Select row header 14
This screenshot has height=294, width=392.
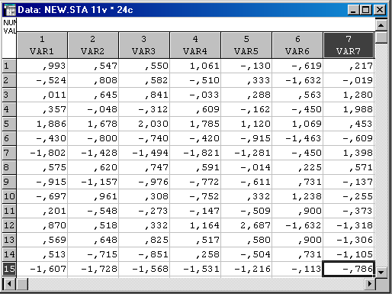pyautogui.click(x=9, y=254)
